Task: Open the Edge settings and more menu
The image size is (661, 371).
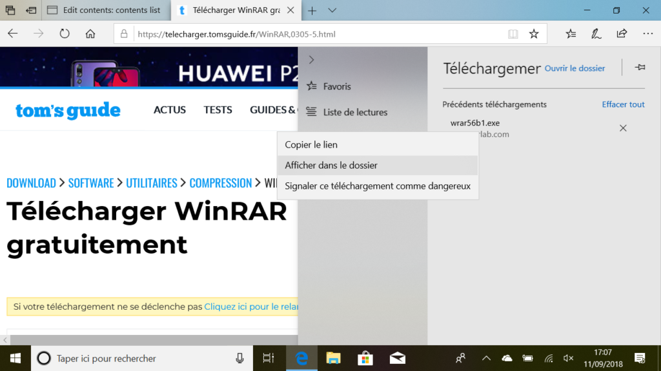Action: [648, 33]
